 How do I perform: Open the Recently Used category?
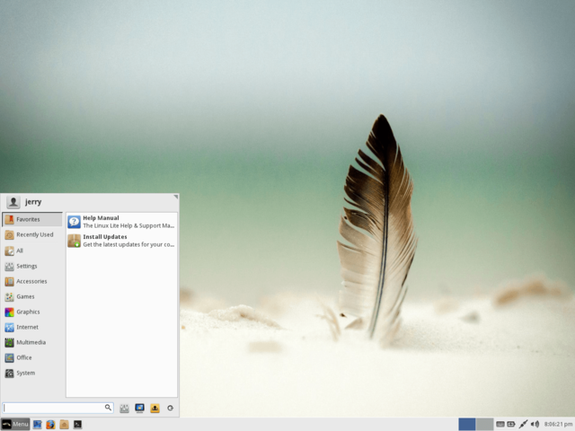coord(32,234)
